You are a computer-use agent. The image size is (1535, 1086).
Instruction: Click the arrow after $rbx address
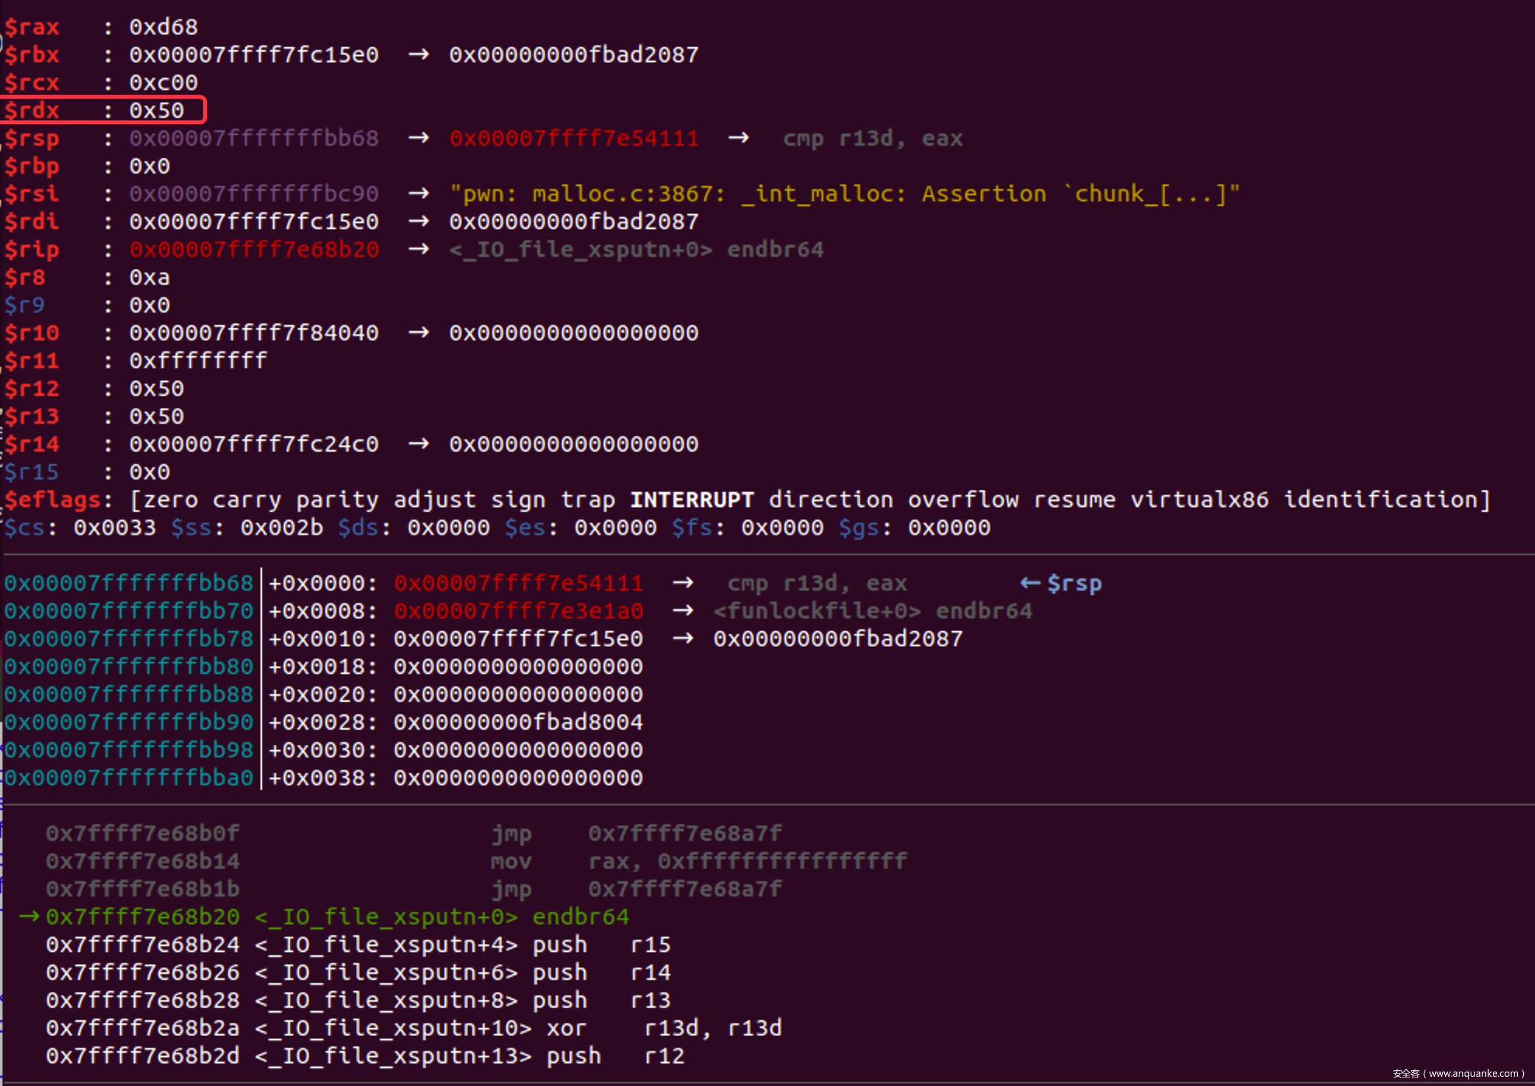point(419,55)
